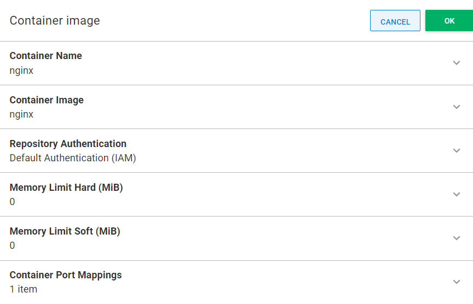Select the Memory Limit Soft (MiB) label
The height and width of the screenshot is (304, 473).
(x=65, y=231)
